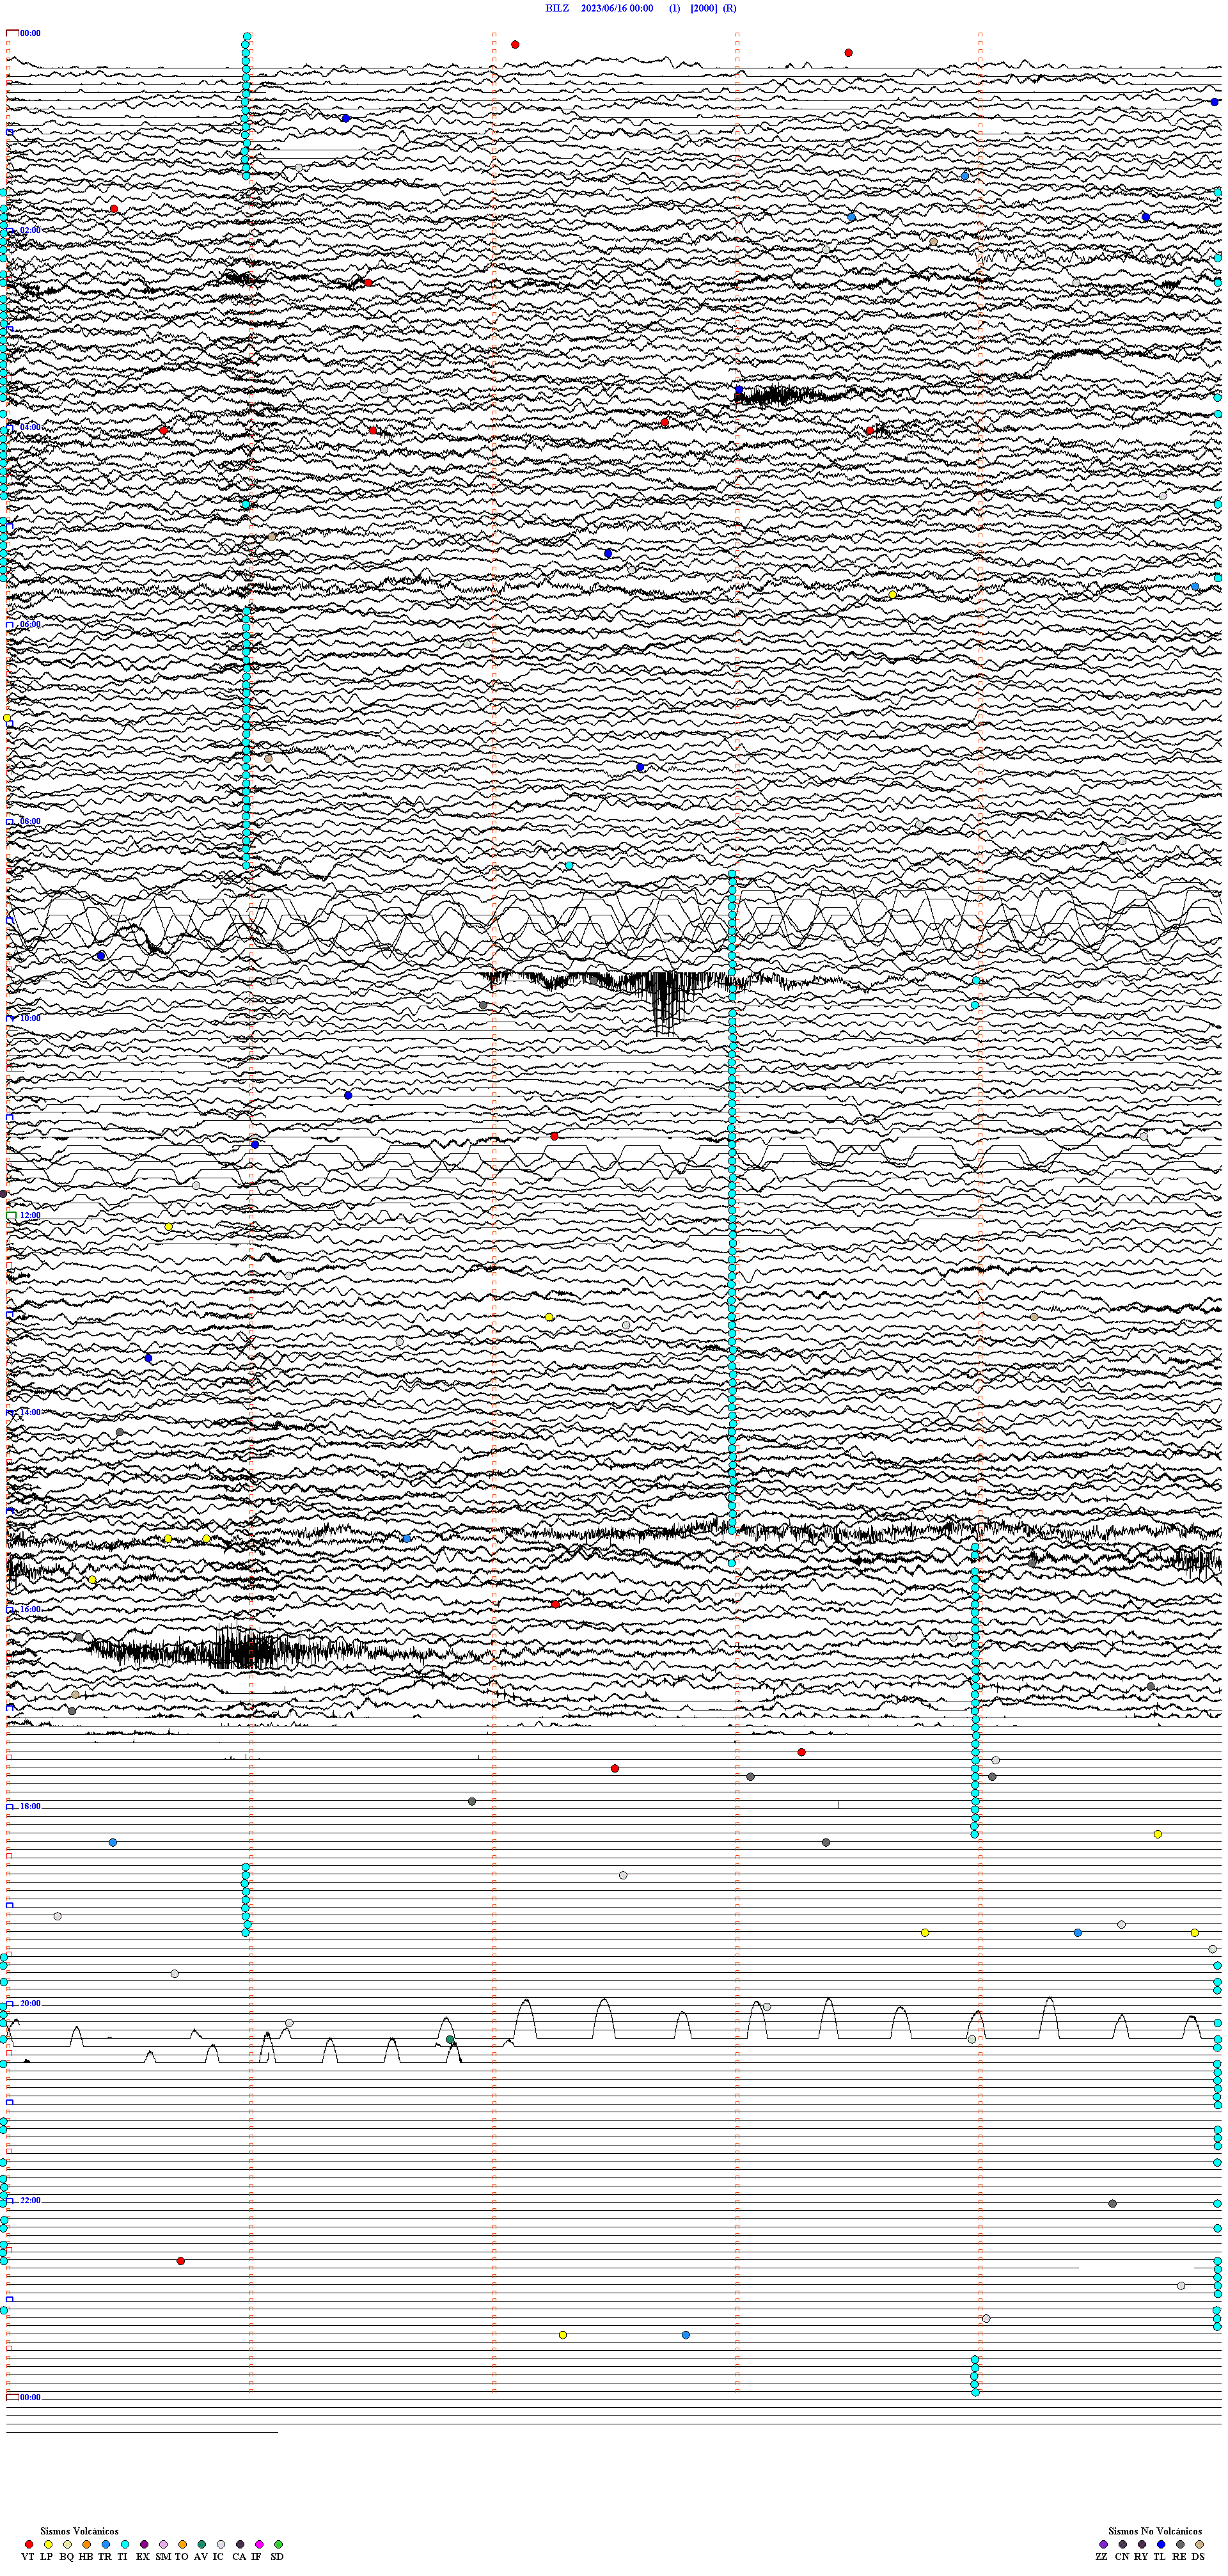
Task: Click the red VT marker beside 22:00 rows
Action: tap(181, 2261)
